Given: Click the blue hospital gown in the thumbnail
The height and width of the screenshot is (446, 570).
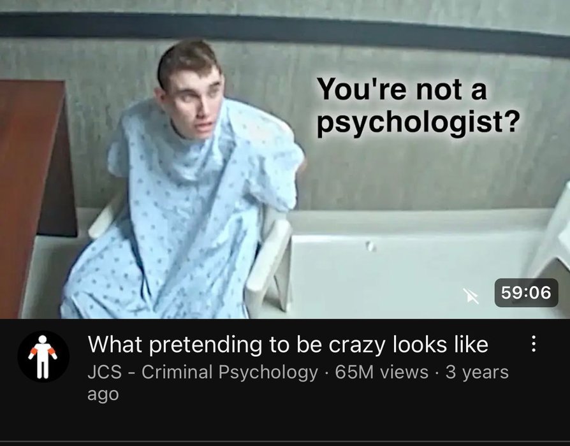Looking at the screenshot, I should click(x=182, y=218).
